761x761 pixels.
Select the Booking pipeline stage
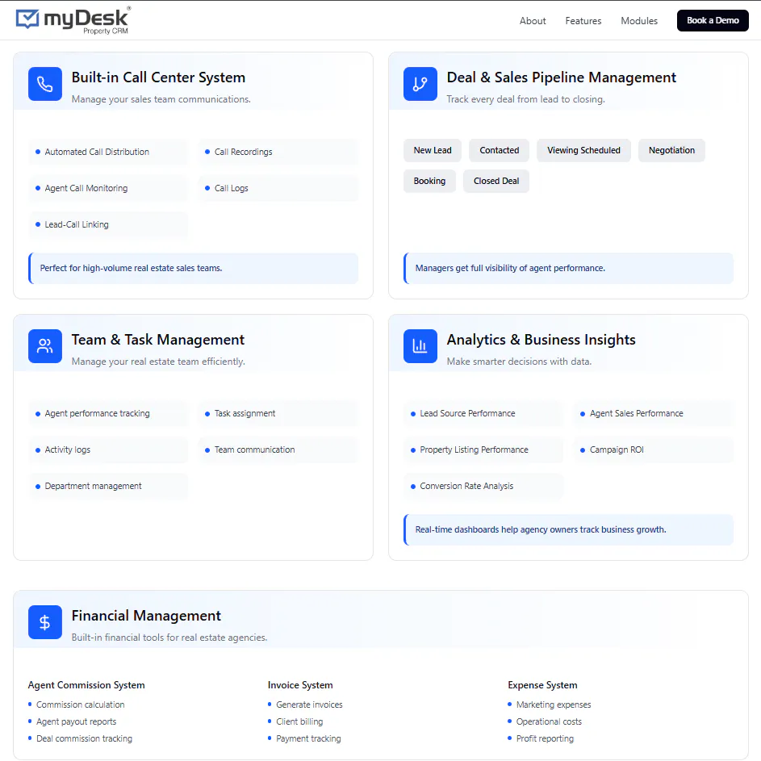(x=429, y=181)
